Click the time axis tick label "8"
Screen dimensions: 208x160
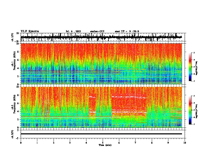click(x=152, y=143)
